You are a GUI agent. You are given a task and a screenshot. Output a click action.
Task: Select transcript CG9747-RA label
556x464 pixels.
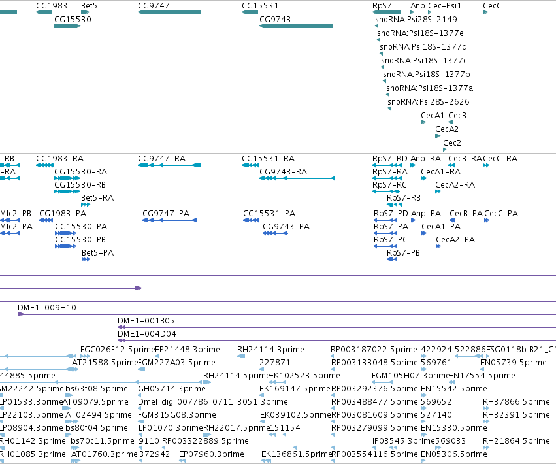(161, 159)
